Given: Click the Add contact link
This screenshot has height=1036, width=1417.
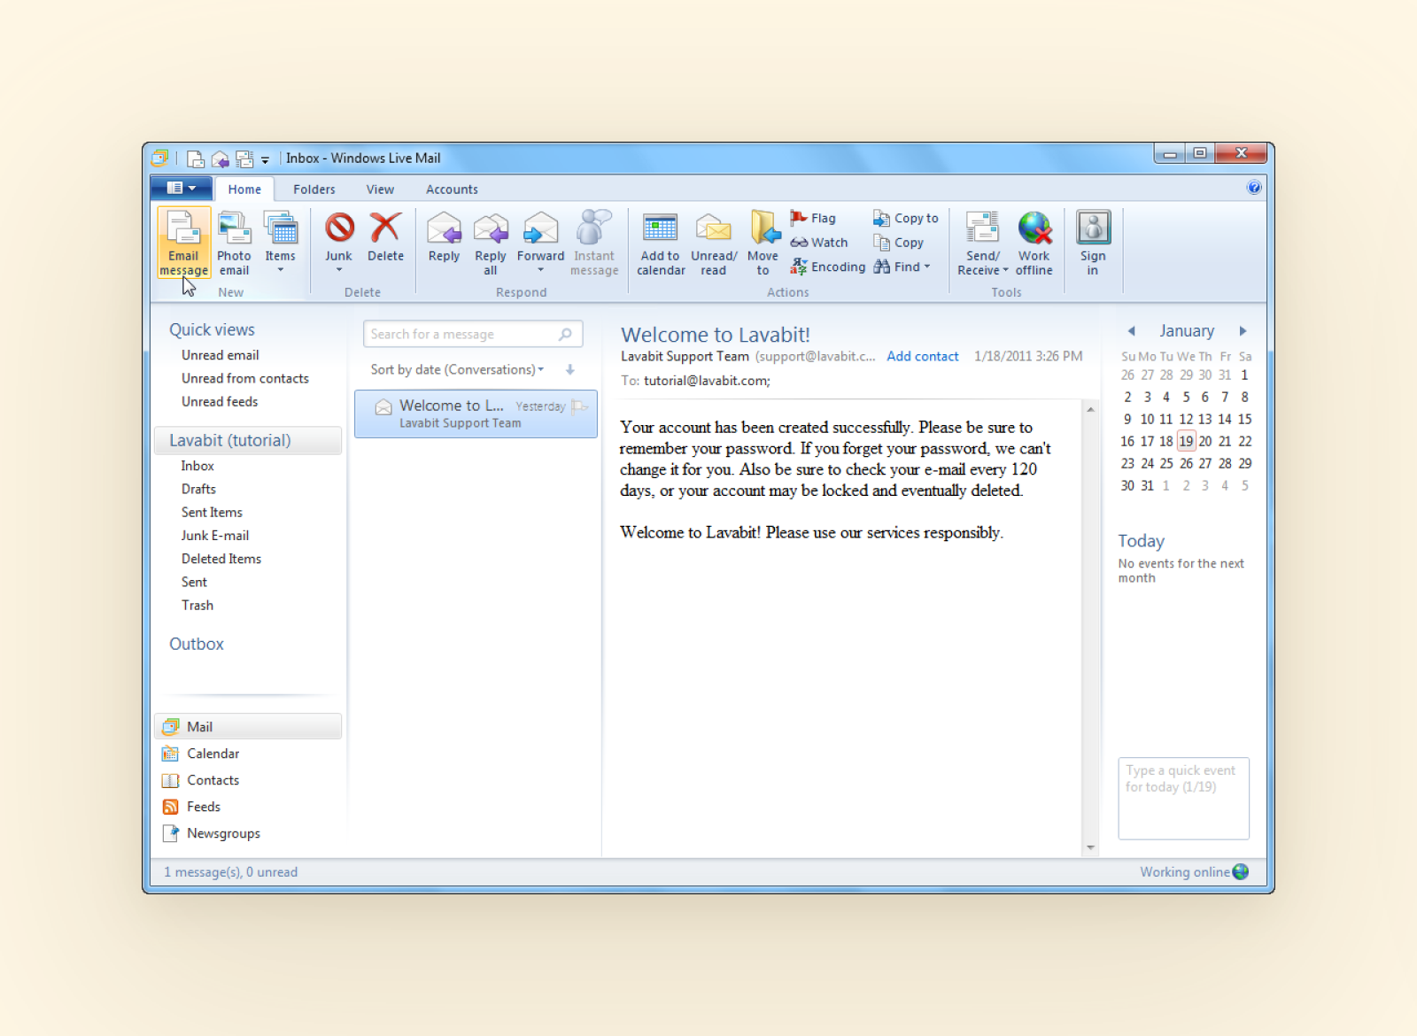Looking at the screenshot, I should 923,356.
